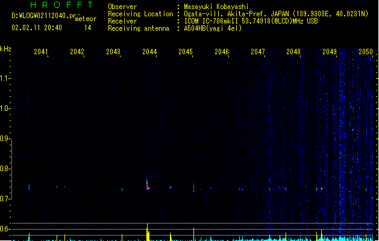The height and width of the screenshot is (241, 379).
Task: Click the "Receiver" field label
Action: pyautogui.click(x=122, y=21)
